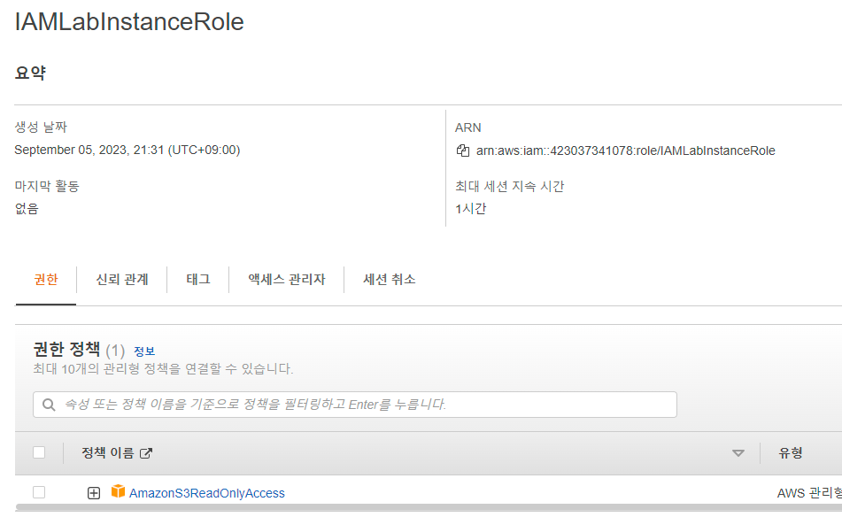842x517 pixels.
Task: Copy the role ARN with the copy icon
Action: pyautogui.click(x=462, y=150)
